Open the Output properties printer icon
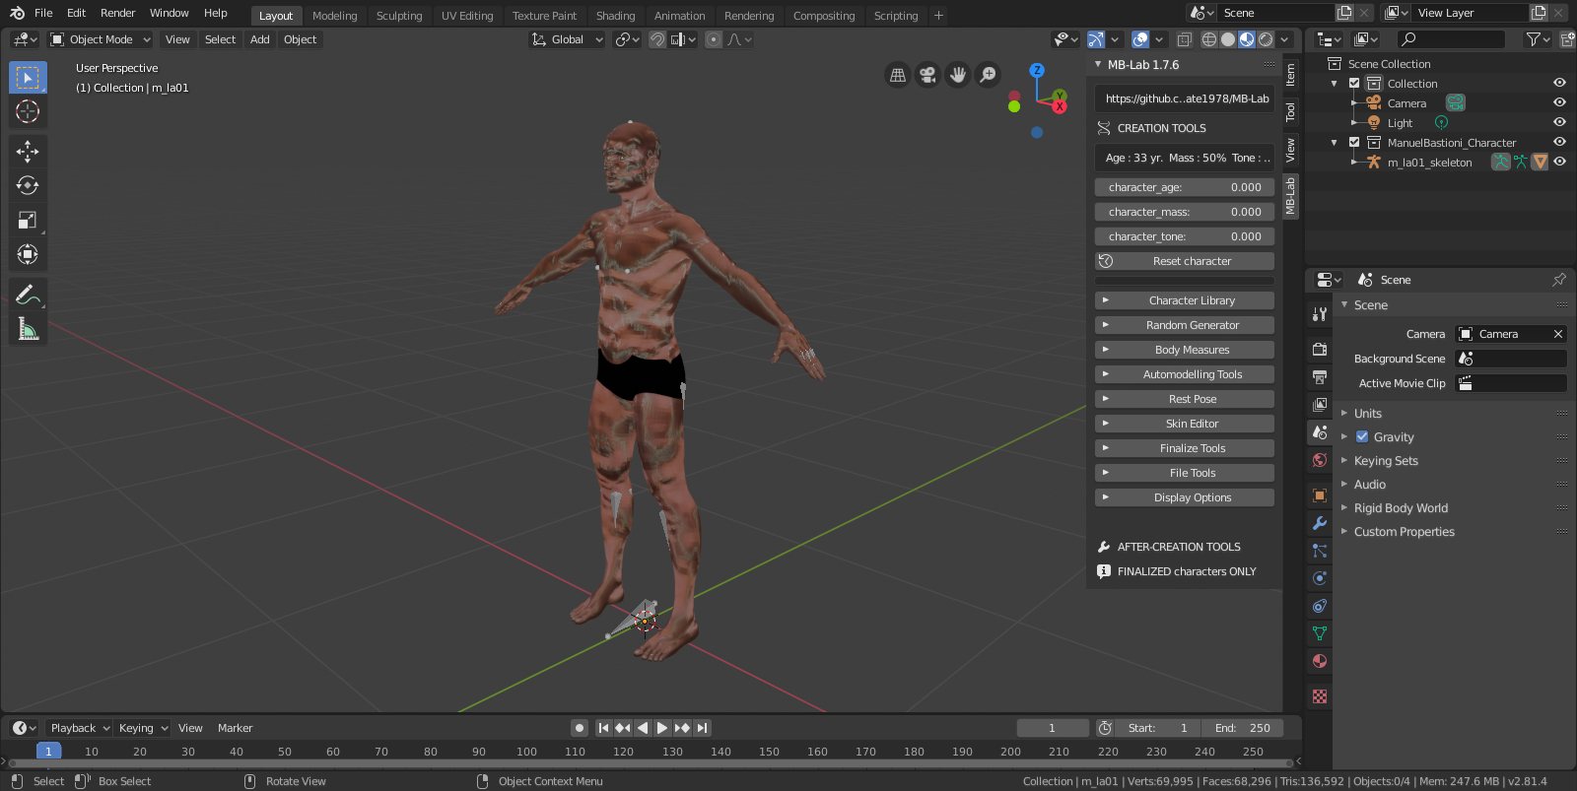Viewport: 1577px width, 791px height. [x=1320, y=376]
